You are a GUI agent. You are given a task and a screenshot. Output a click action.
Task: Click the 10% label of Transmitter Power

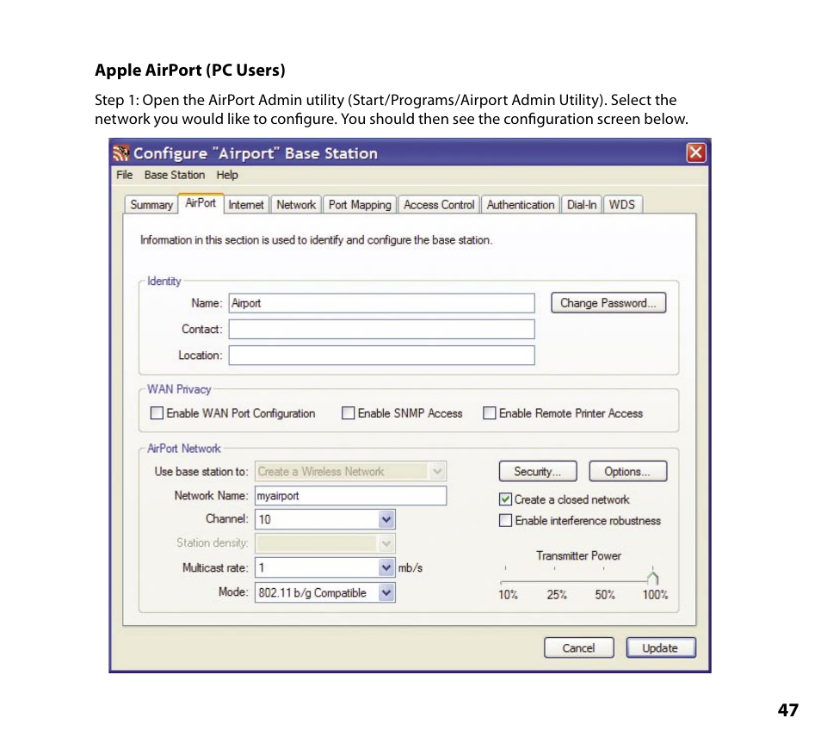508,595
